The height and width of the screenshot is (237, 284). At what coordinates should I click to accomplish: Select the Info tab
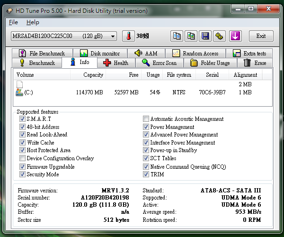tap(80, 62)
